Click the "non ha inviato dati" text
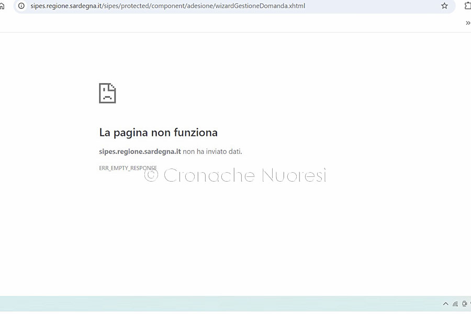The image size is (471, 314). pos(212,152)
